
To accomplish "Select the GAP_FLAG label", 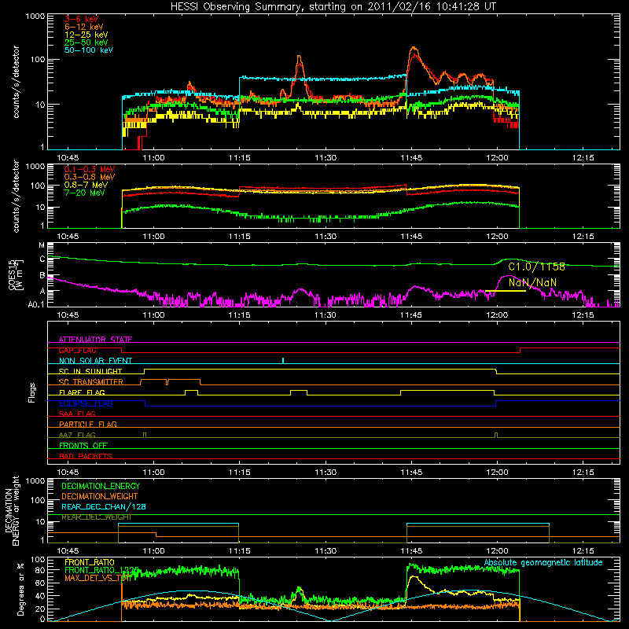I will click(x=77, y=350).
